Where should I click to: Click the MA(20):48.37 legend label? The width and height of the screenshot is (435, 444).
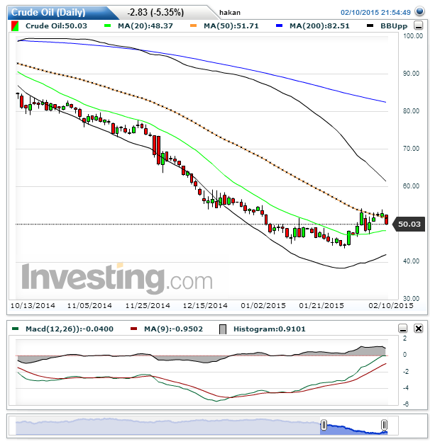tap(145, 26)
